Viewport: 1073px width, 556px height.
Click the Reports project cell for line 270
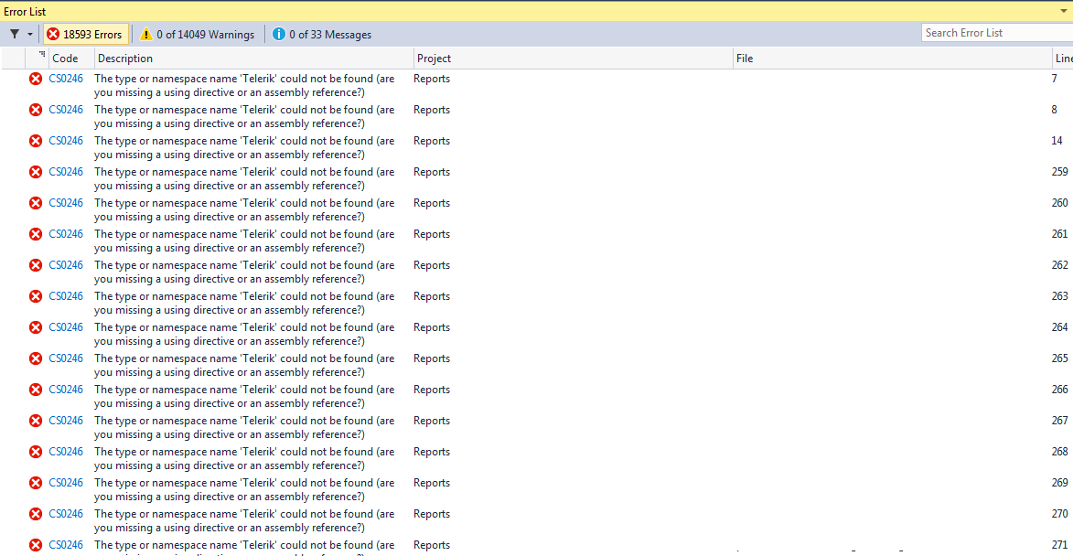click(432, 514)
